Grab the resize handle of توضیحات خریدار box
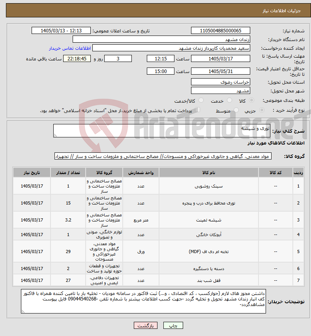Viewport: 311px width, 336px height. coord(23,312)
